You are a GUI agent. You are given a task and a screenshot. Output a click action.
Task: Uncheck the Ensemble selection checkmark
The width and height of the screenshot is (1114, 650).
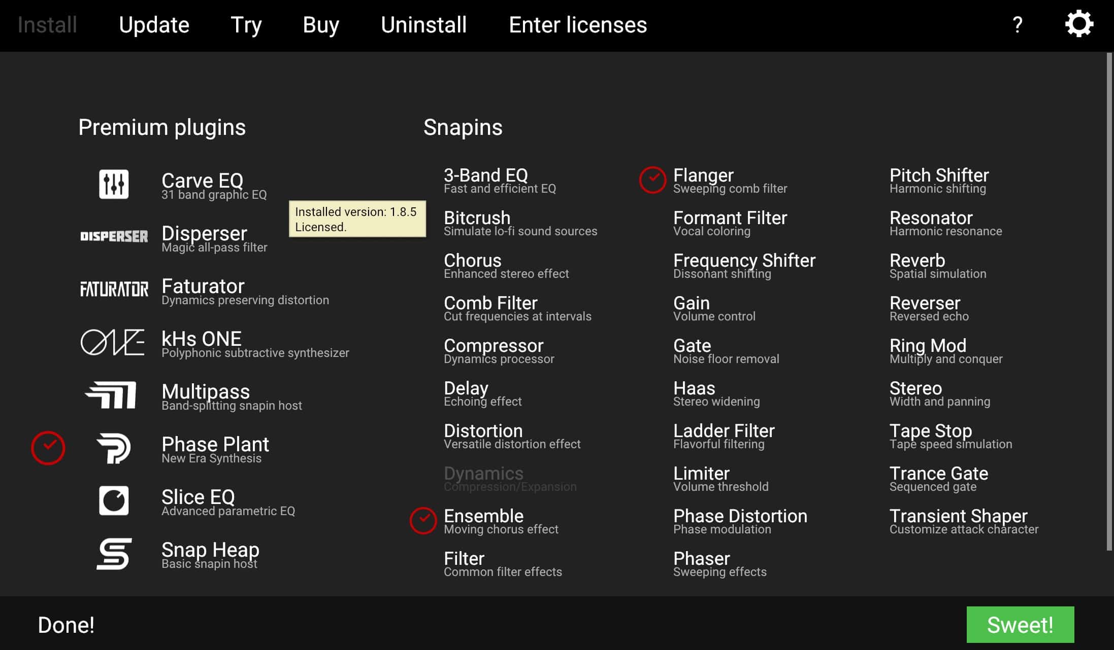[x=423, y=521]
